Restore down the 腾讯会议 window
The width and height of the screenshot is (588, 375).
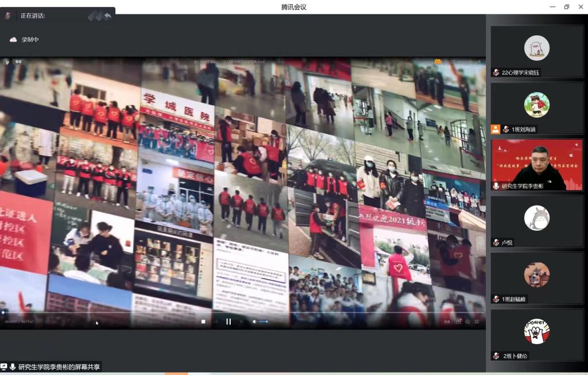click(x=566, y=7)
